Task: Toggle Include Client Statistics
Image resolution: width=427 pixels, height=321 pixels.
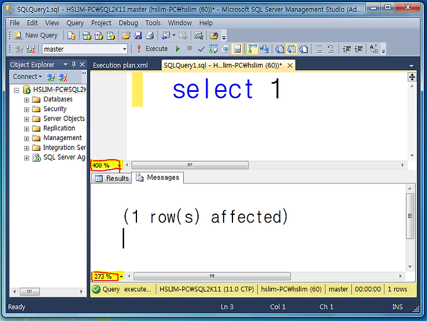Action: (x=264, y=49)
